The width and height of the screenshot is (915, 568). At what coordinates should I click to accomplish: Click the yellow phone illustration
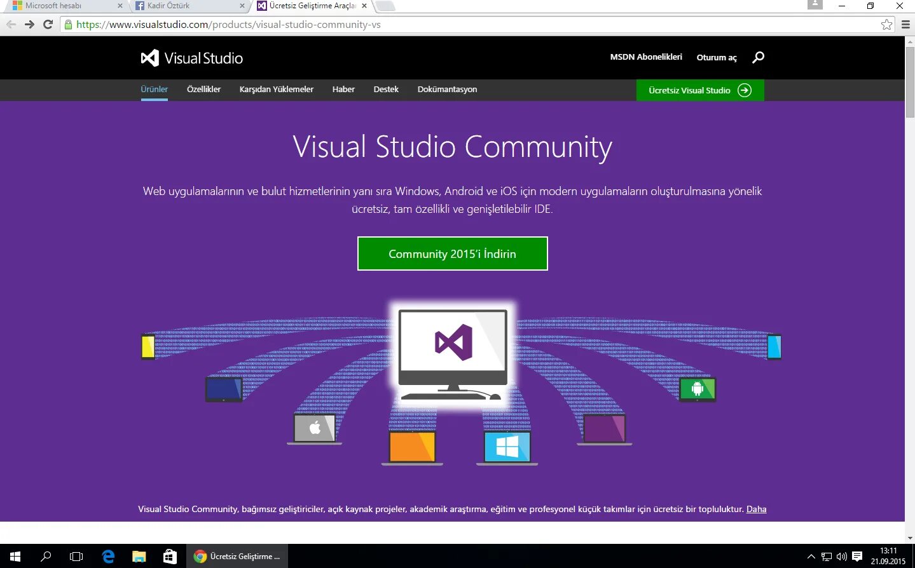click(148, 346)
